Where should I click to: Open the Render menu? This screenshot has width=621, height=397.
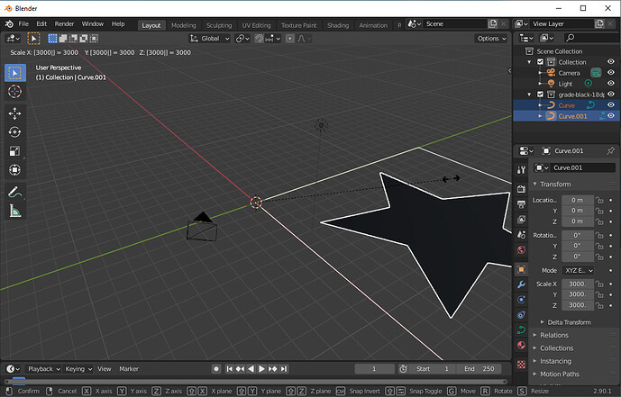point(64,23)
